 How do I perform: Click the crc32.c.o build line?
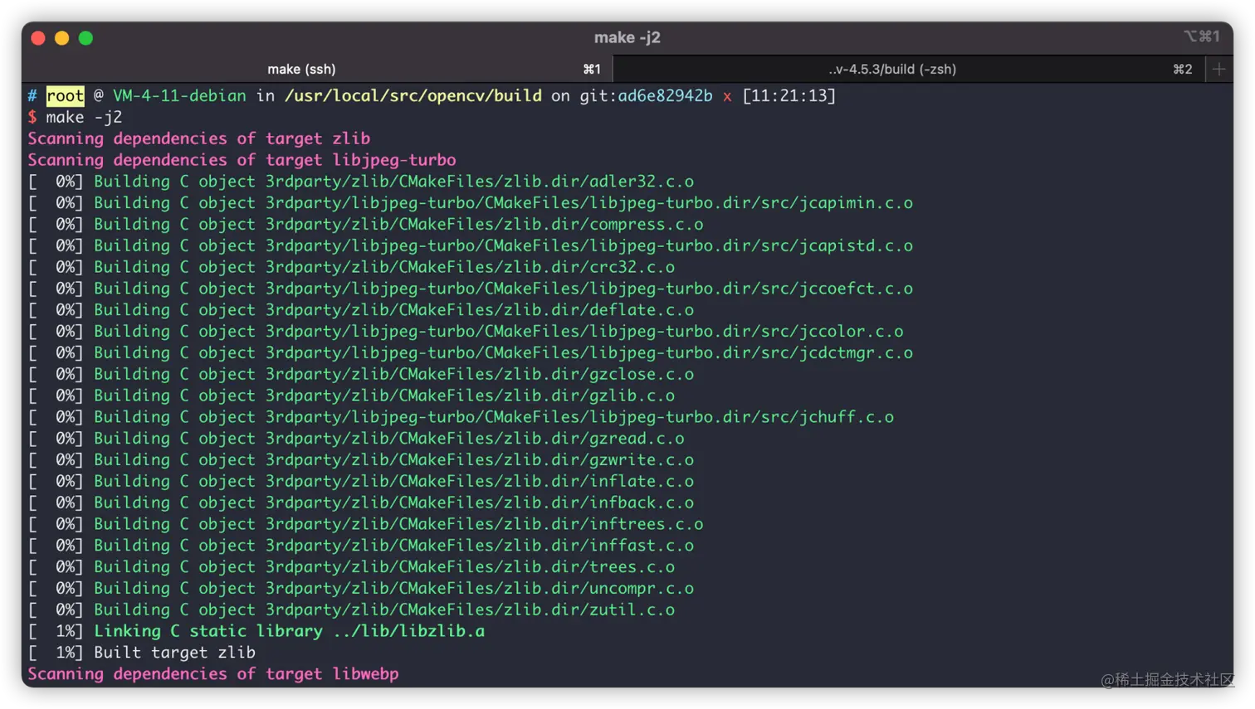(x=351, y=268)
